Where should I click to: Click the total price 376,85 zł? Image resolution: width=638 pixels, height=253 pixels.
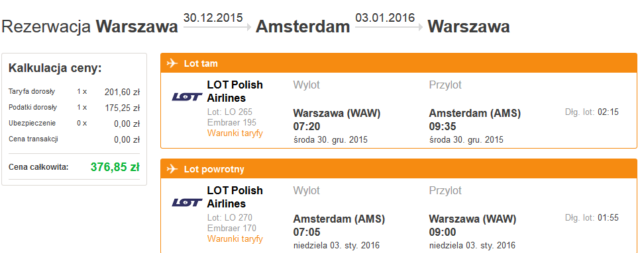115,166
